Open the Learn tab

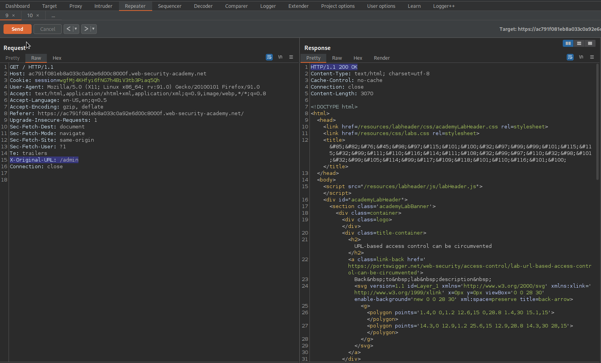click(x=414, y=6)
